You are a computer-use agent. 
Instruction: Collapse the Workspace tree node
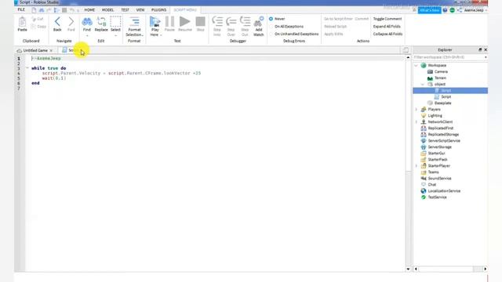point(417,65)
